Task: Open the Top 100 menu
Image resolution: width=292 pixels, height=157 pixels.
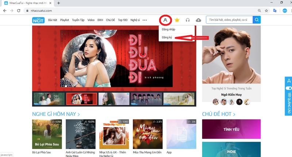Action: click(123, 20)
